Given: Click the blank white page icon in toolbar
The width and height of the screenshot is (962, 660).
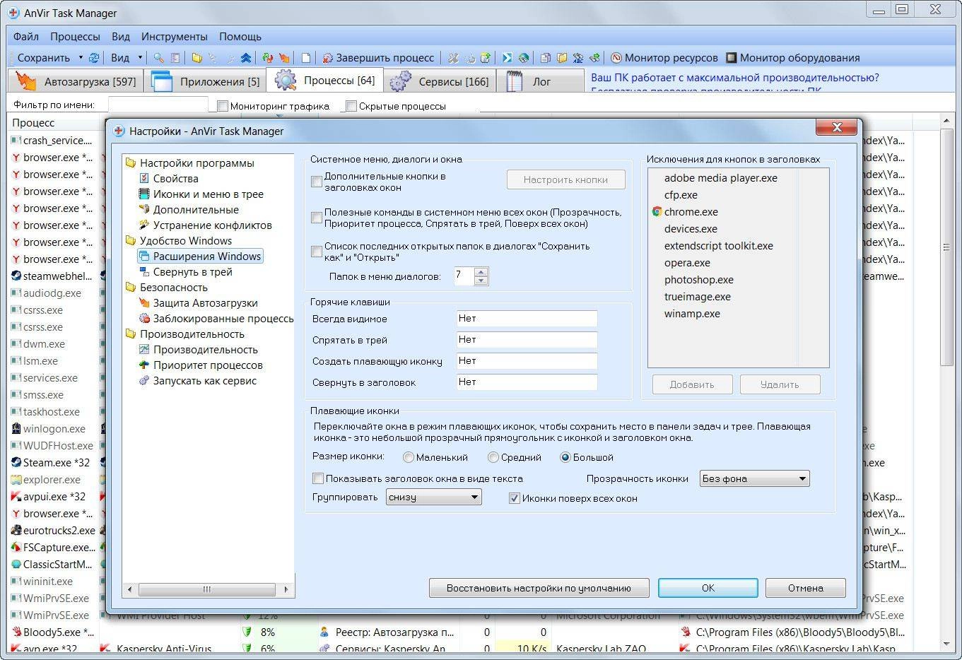Looking at the screenshot, I should click(306, 58).
